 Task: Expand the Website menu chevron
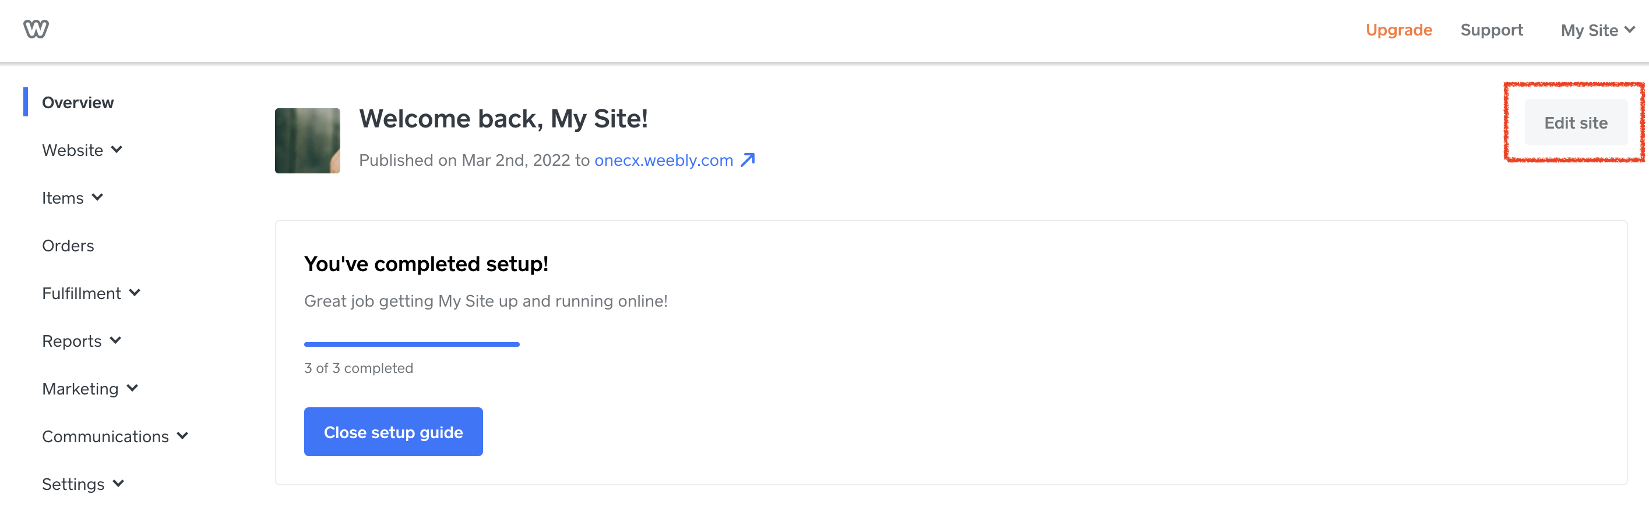point(117,150)
